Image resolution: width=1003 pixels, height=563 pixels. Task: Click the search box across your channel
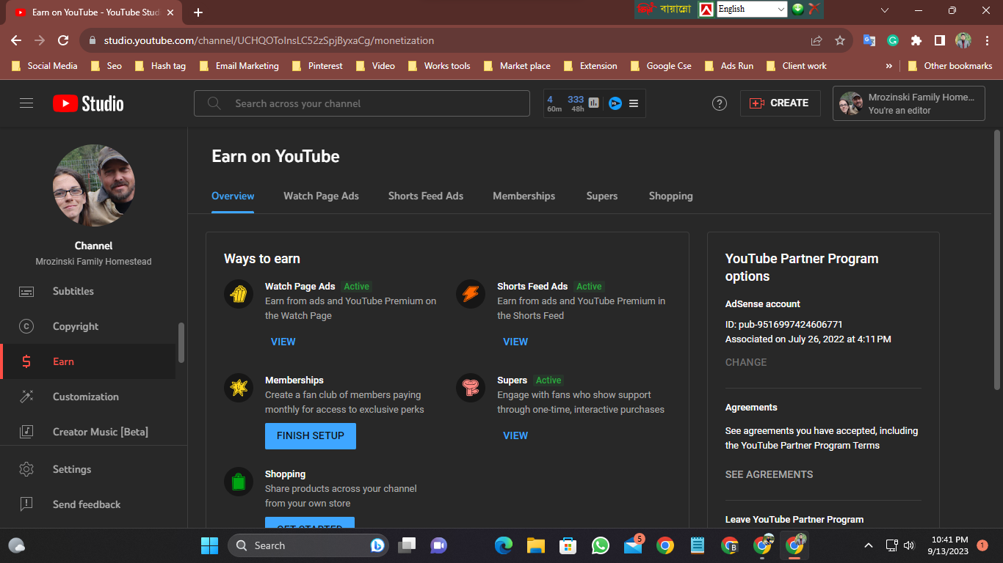(362, 103)
